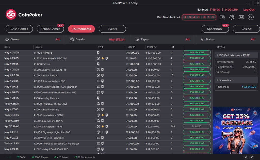The height and width of the screenshot is (160, 260).
Task: Open the messages envelope icon
Action: coord(241,17)
